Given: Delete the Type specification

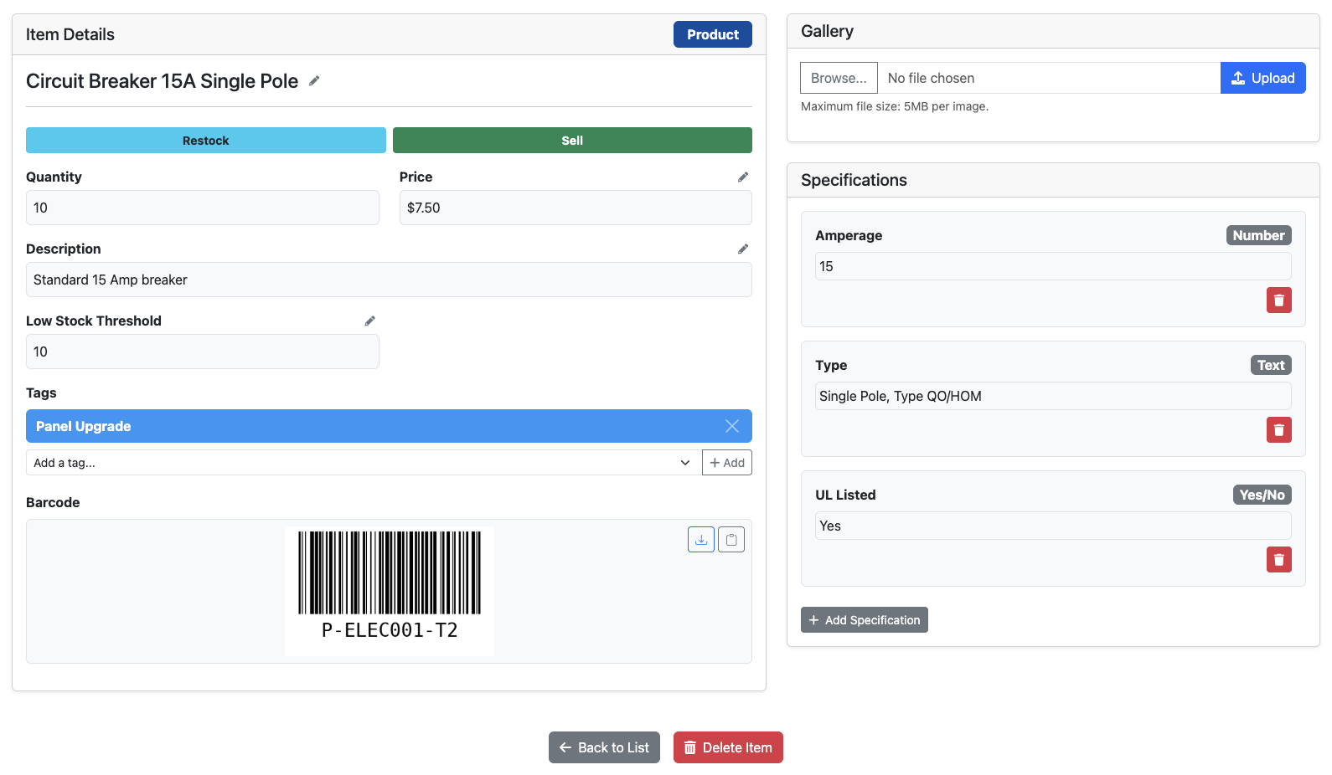Looking at the screenshot, I should coord(1279,429).
